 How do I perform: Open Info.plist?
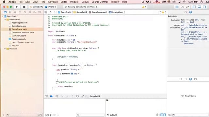[x=15, y=45]
